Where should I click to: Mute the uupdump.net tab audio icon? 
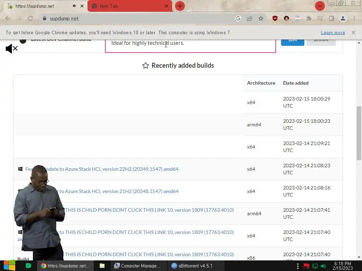coord(74,6)
